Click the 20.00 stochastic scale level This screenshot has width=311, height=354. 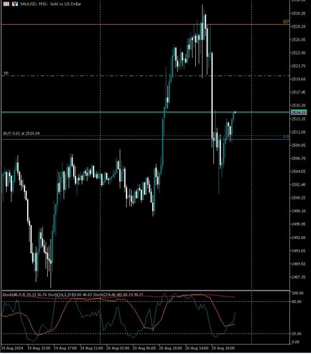(296, 334)
